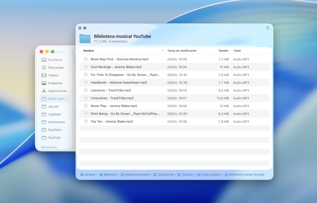Close the Quick Look preview window

(x=80, y=28)
